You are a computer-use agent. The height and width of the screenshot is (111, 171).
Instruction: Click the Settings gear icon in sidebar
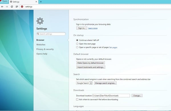pyautogui.click(x=40, y=21)
